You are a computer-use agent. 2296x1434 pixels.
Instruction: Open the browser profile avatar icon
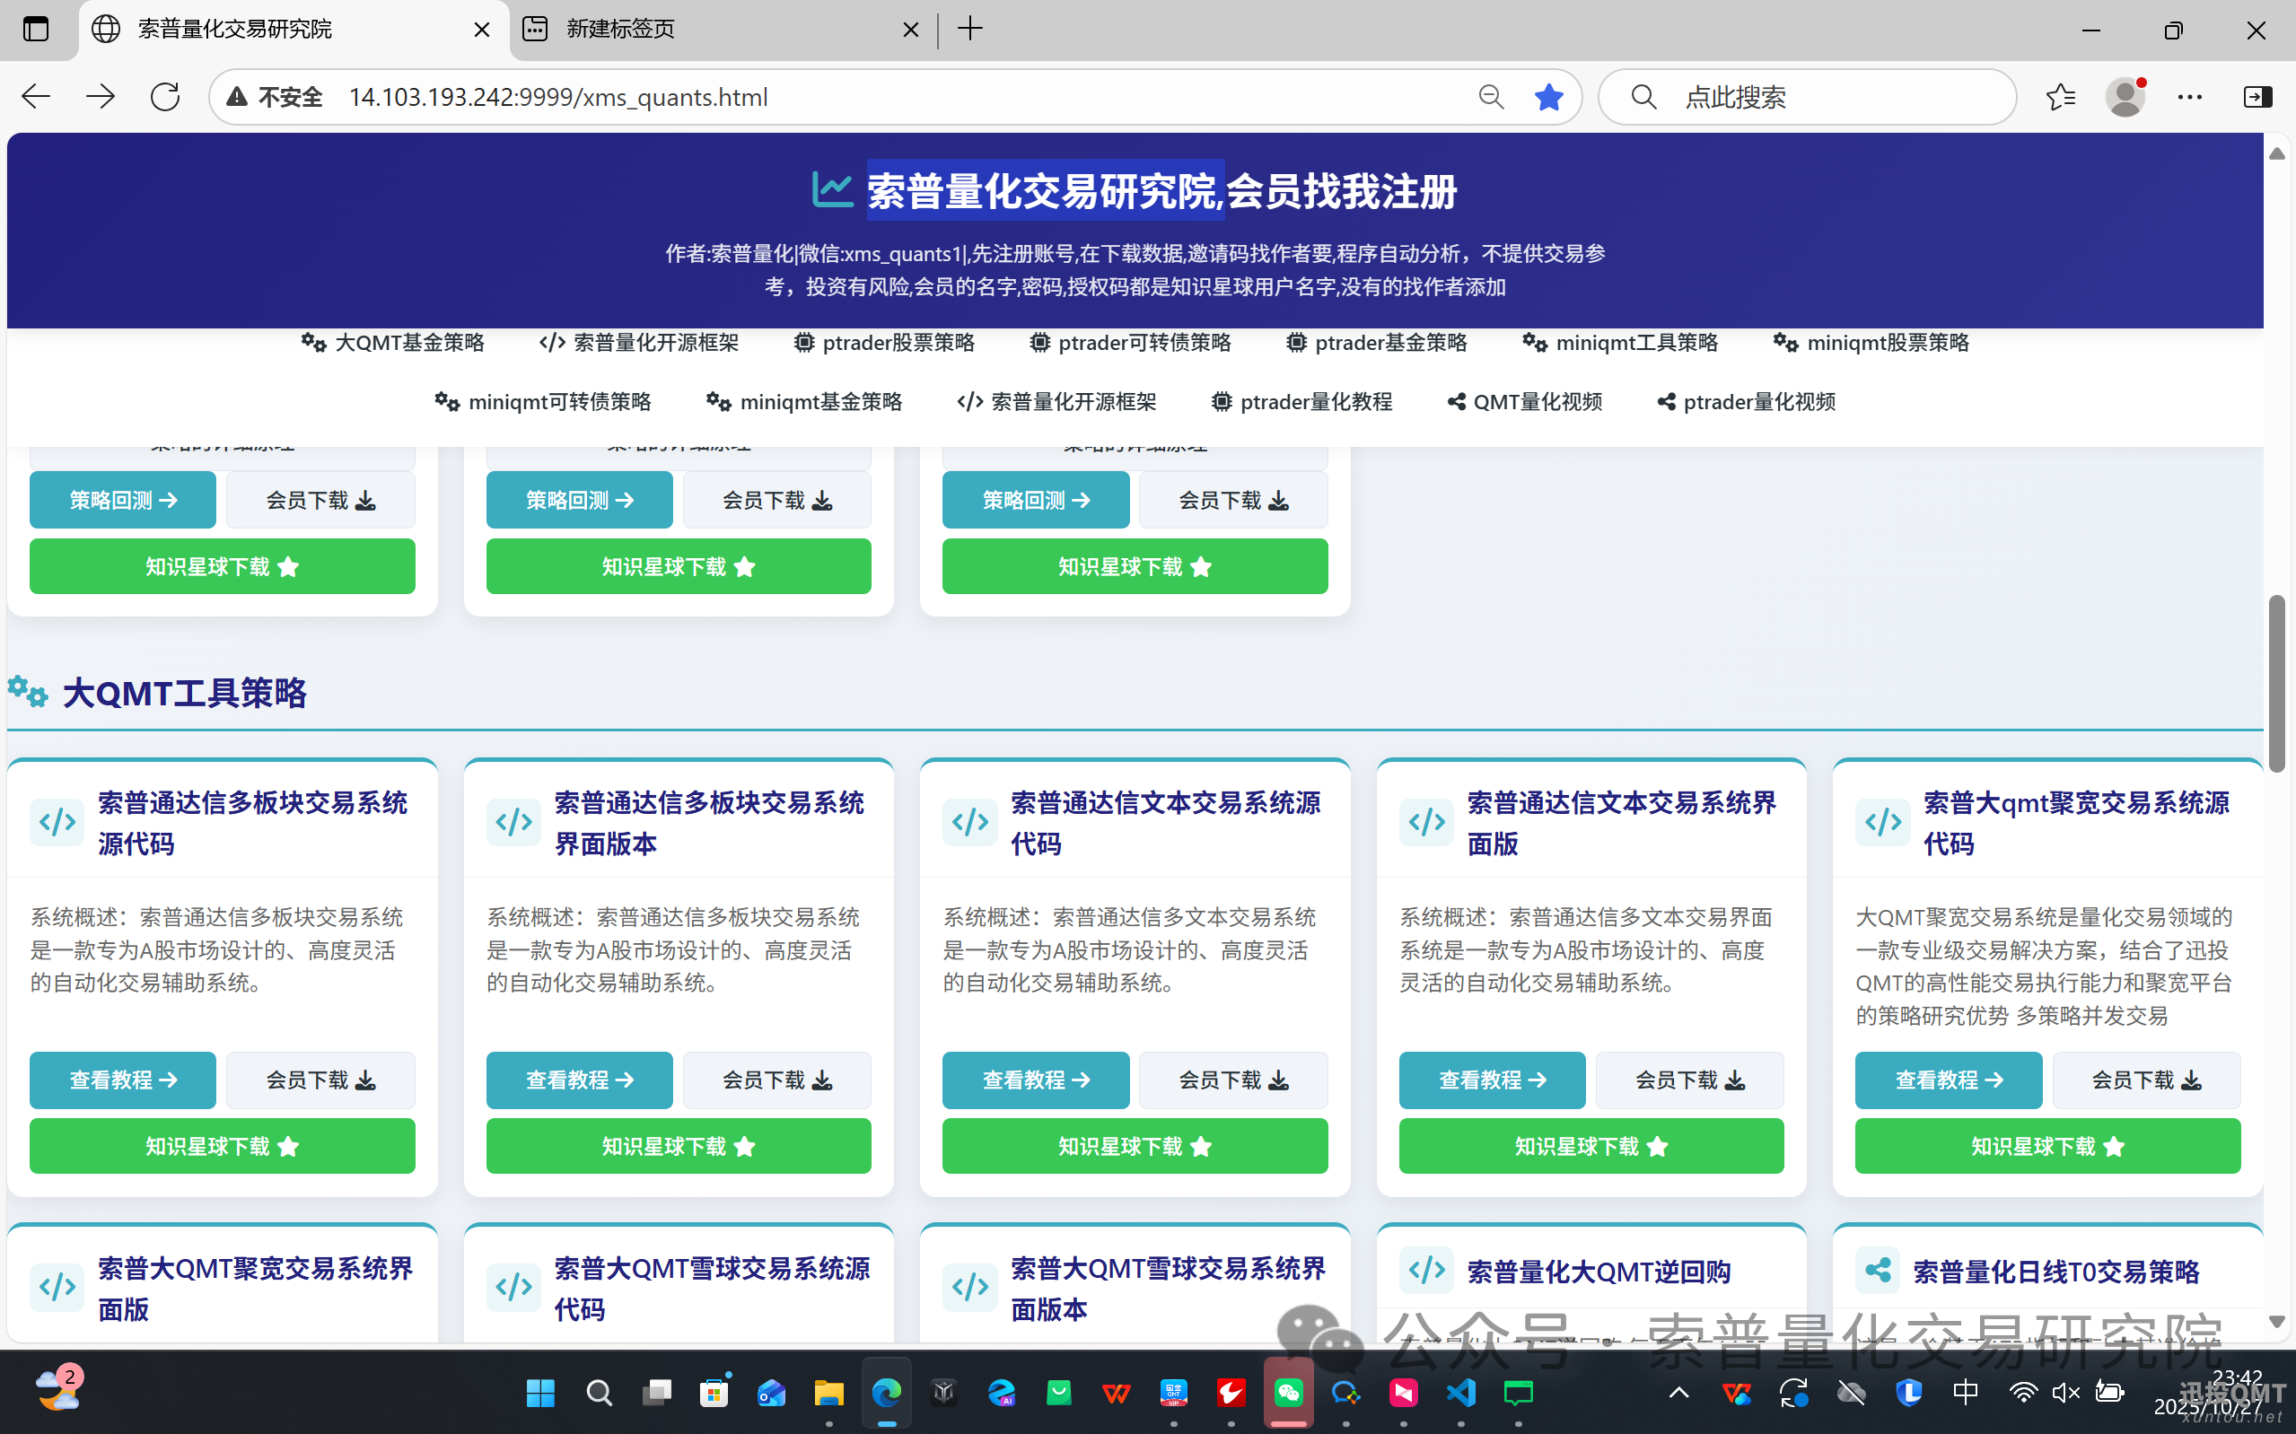pyautogui.click(x=2125, y=97)
